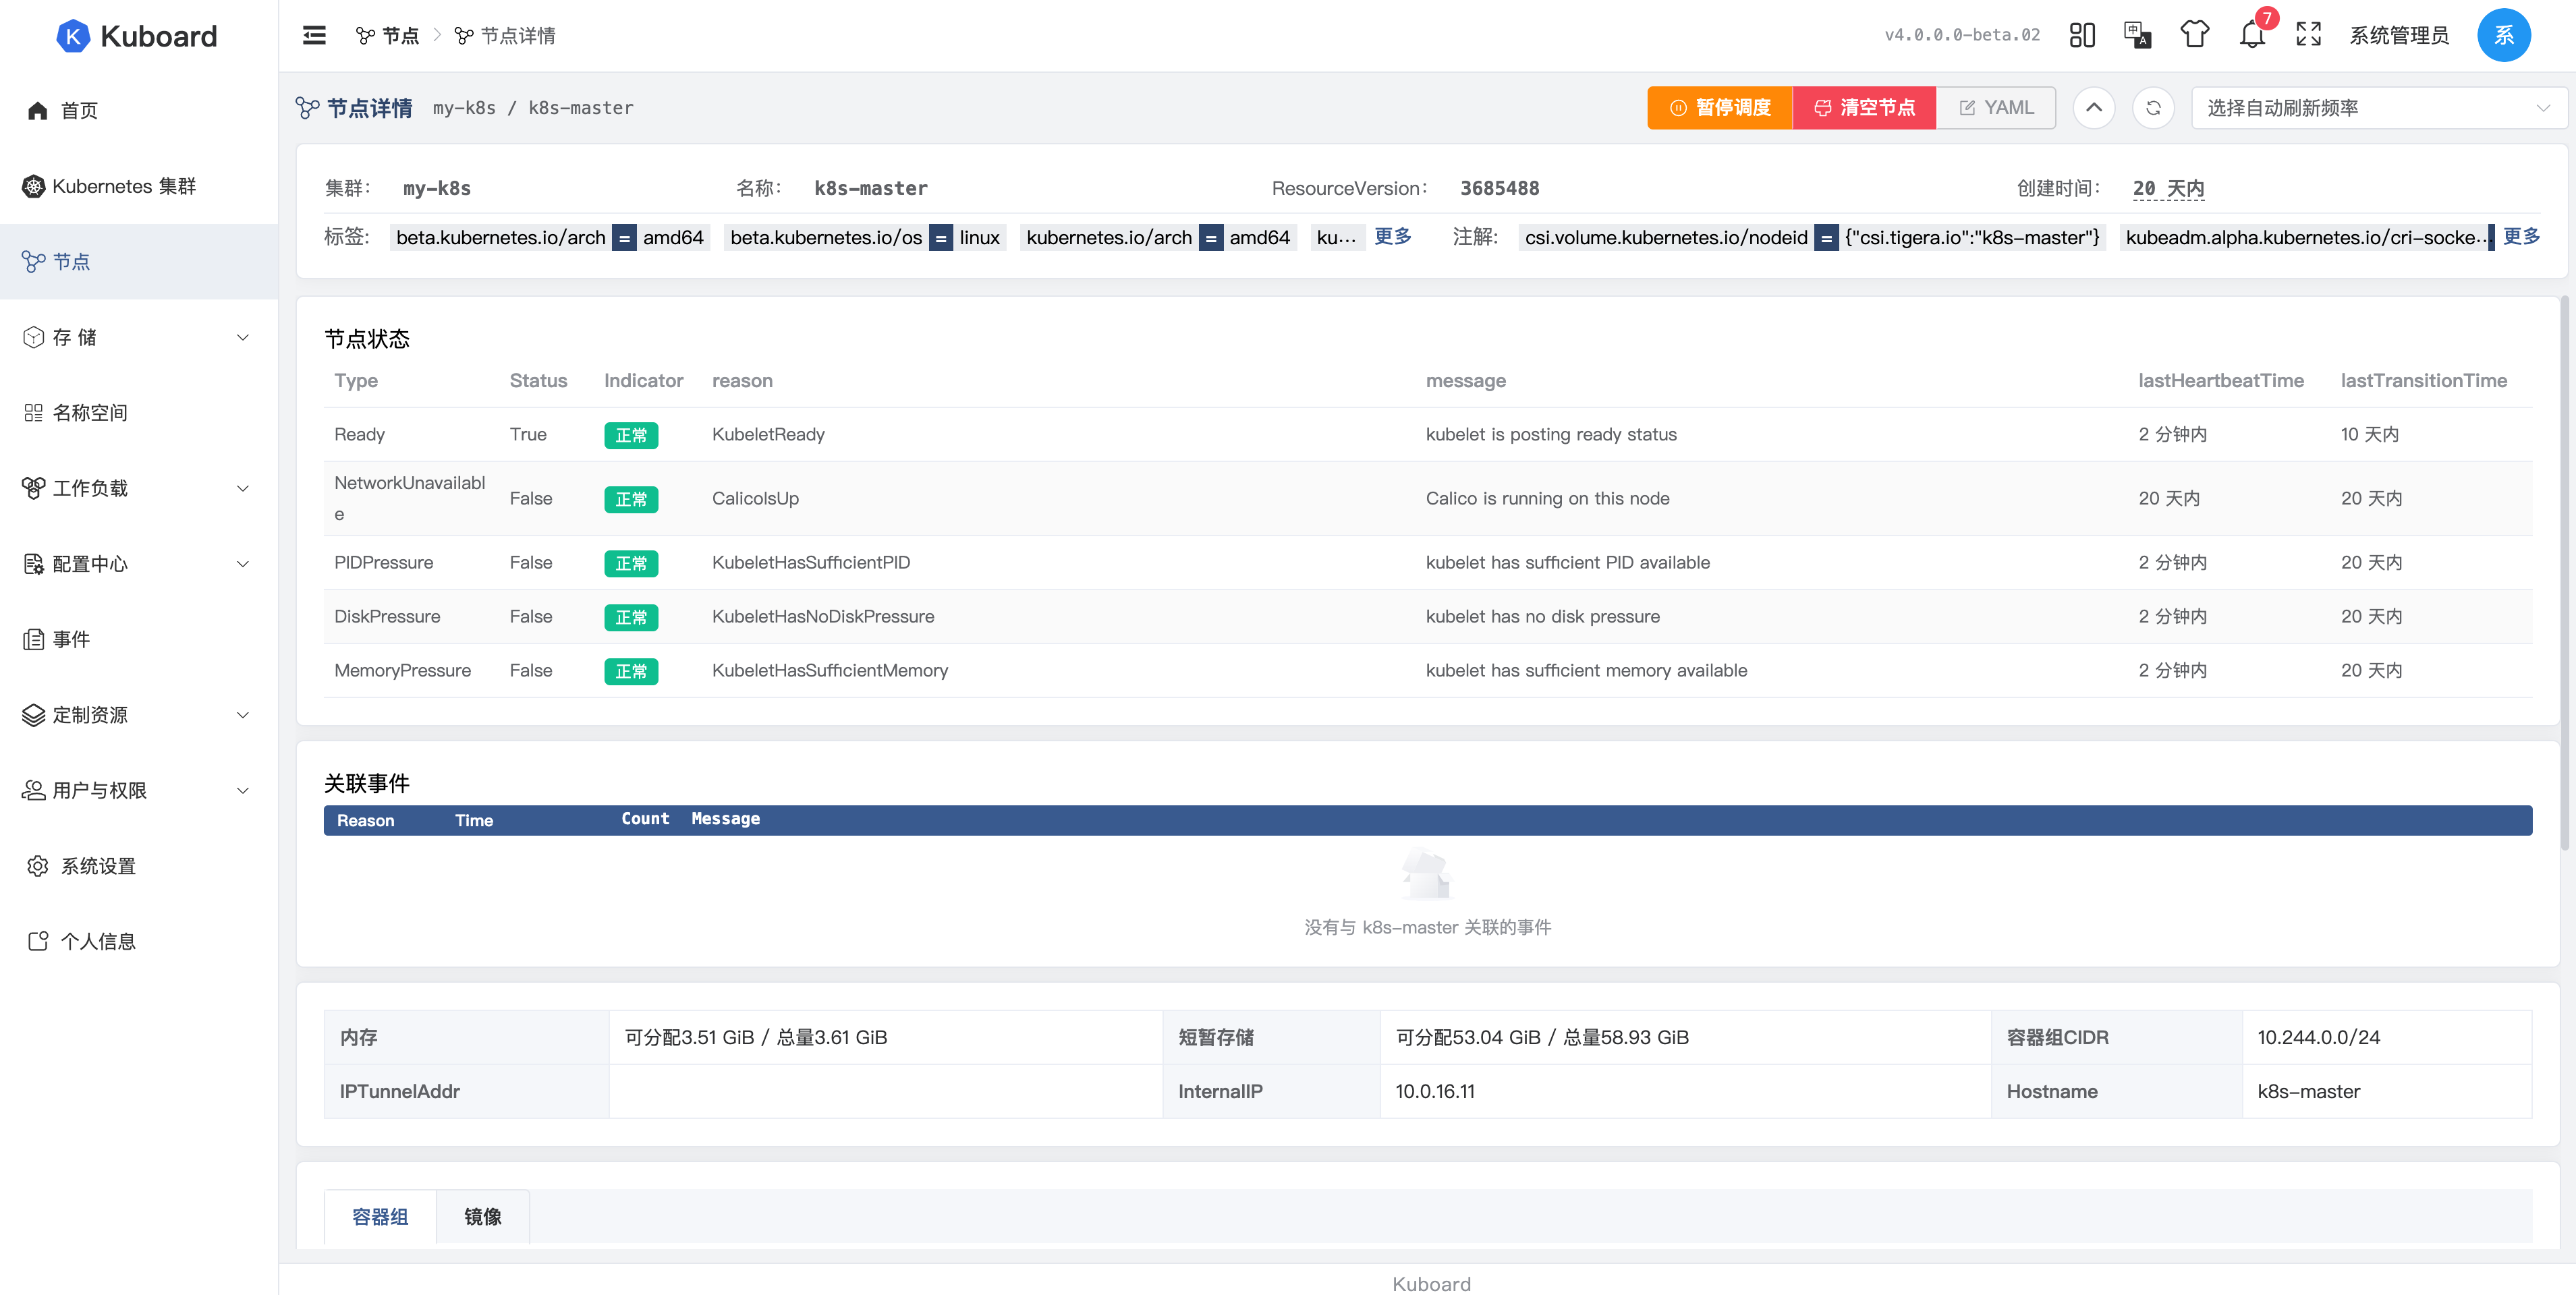Show 更多 annotations link
Image resolution: width=2576 pixels, height=1295 pixels.
(2521, 236)
